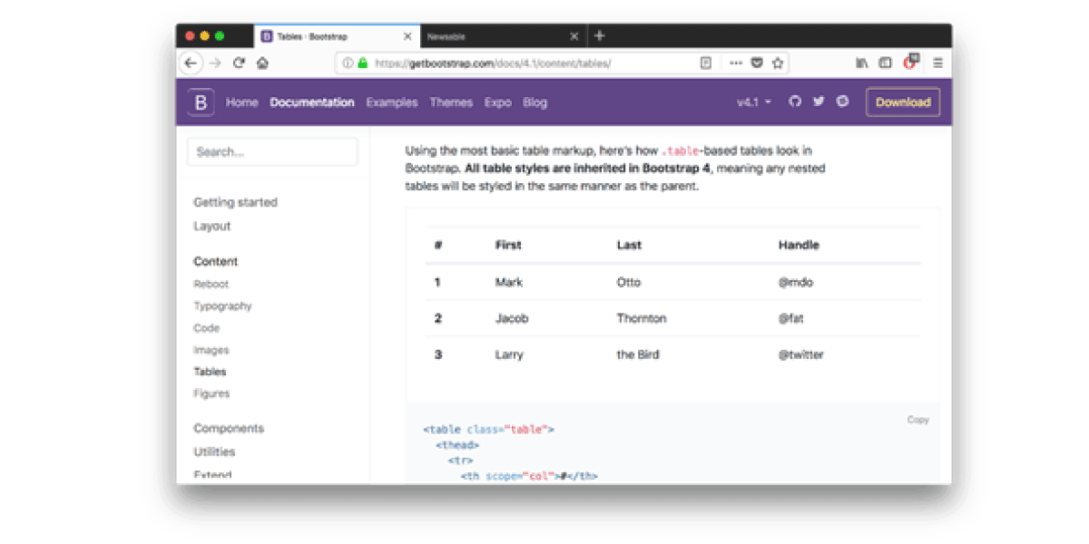Open the Tables docs link
The height and width of the screenshot is (544, 1089).
[x=210, y=372]
